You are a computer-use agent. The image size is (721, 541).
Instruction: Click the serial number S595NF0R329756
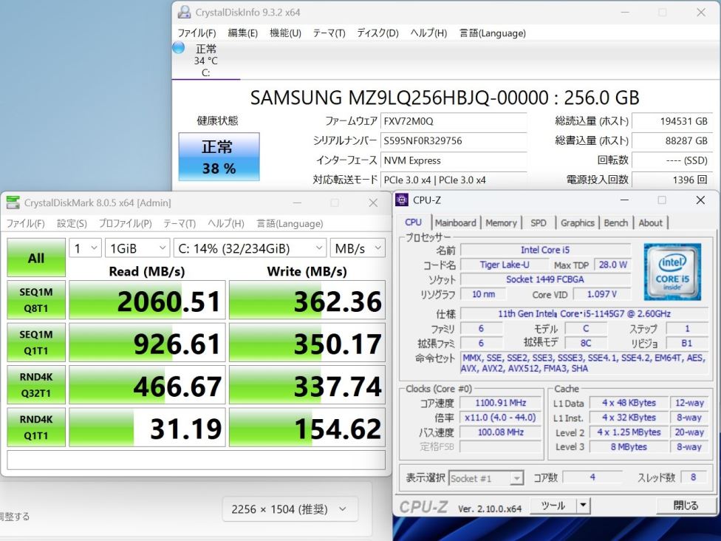coord(454,140)
